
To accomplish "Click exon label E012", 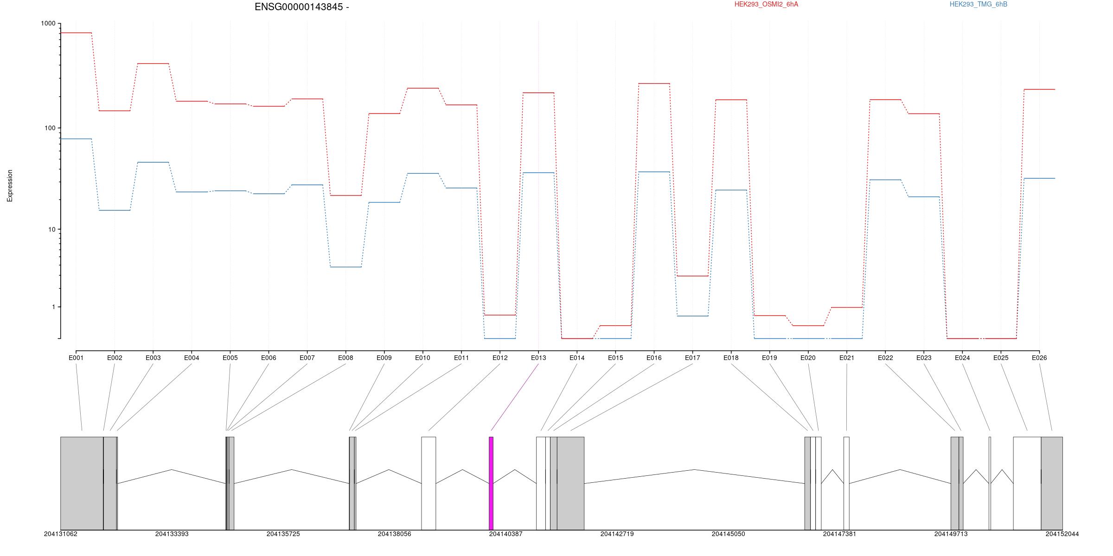I will 500,358.
